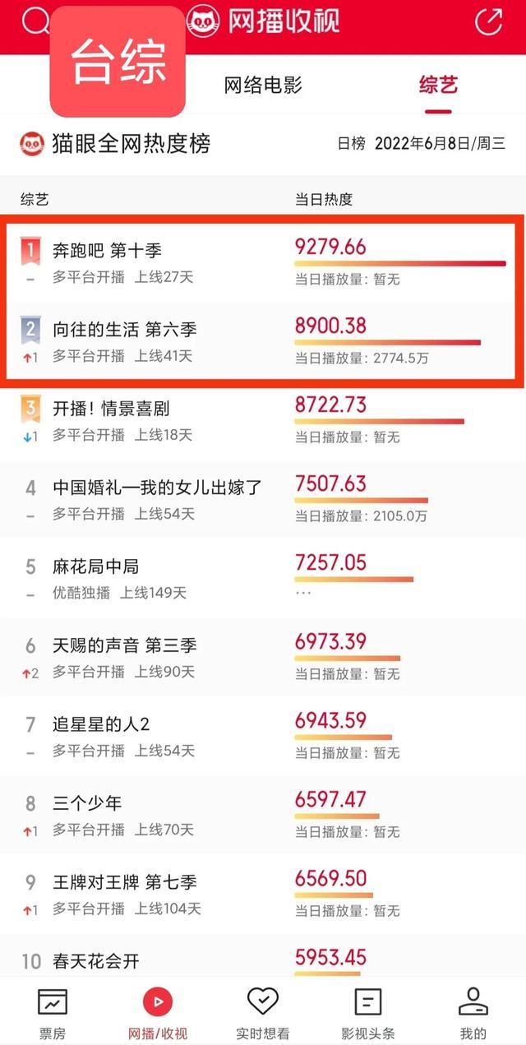
Task: Tap the search magnifier icon
Action: point(35,20)
